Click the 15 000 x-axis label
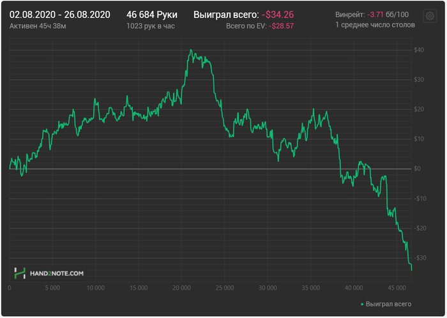 coord(139,288)
